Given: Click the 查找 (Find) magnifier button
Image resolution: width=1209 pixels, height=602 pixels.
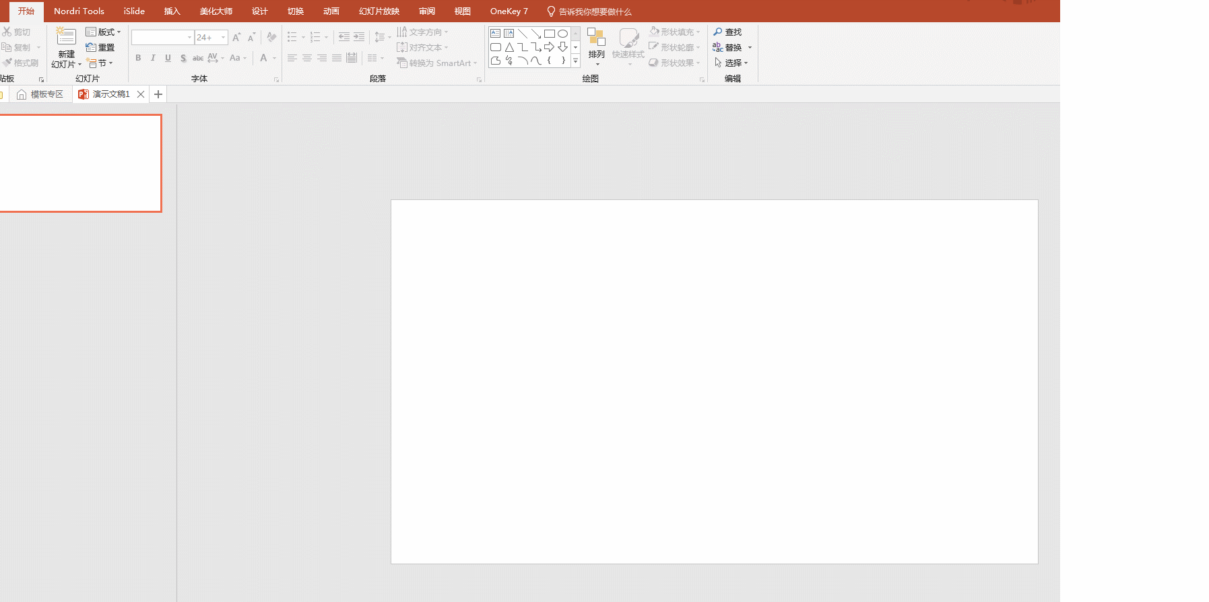Looking at the screenshot, I should point(727,32).
